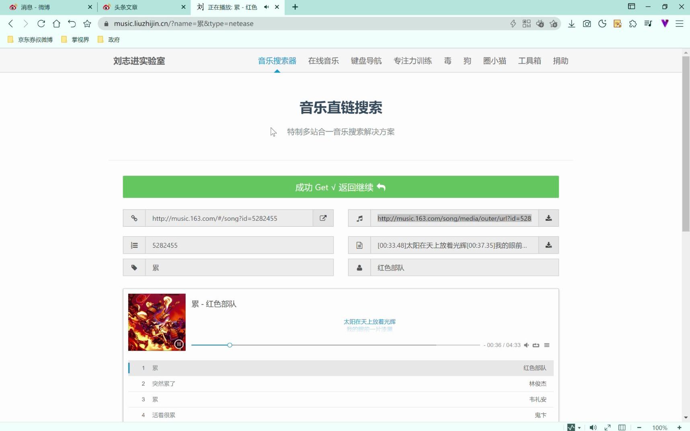The height and width of the screenshot is (431, 690).
Task: Toggle the loop mode icon in player
Action: 536,345
